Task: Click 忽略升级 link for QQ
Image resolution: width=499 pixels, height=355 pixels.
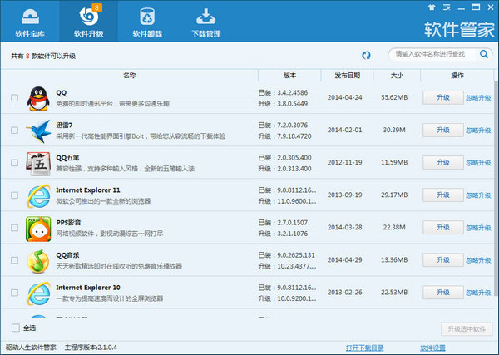Action: (478, 98)
